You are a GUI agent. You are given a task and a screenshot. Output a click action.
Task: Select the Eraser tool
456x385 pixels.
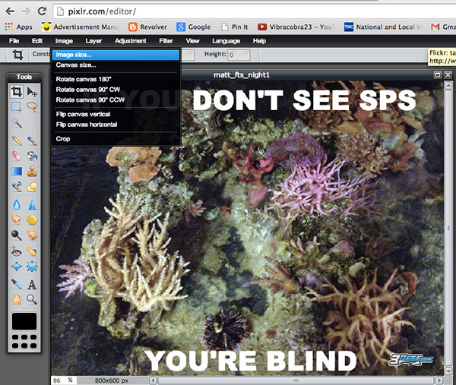point(17,156)
